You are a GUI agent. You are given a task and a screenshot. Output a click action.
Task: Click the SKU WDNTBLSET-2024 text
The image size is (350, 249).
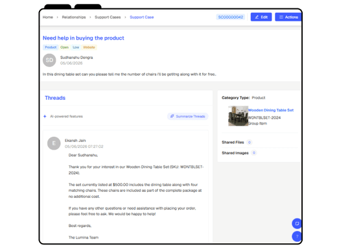pyautogui.click(x=264, y=117)
